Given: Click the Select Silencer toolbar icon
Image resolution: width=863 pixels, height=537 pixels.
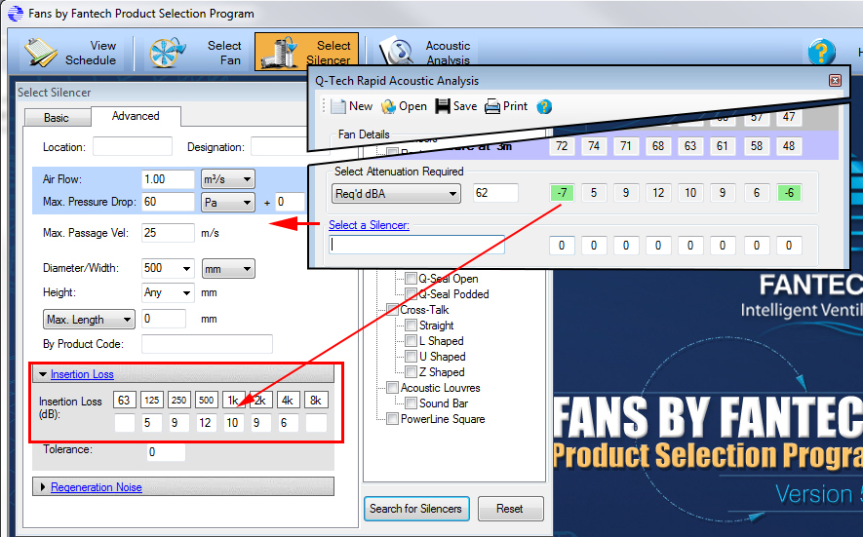Looking at the screenshot, I should pyautogui.click(x=280, y=53).
